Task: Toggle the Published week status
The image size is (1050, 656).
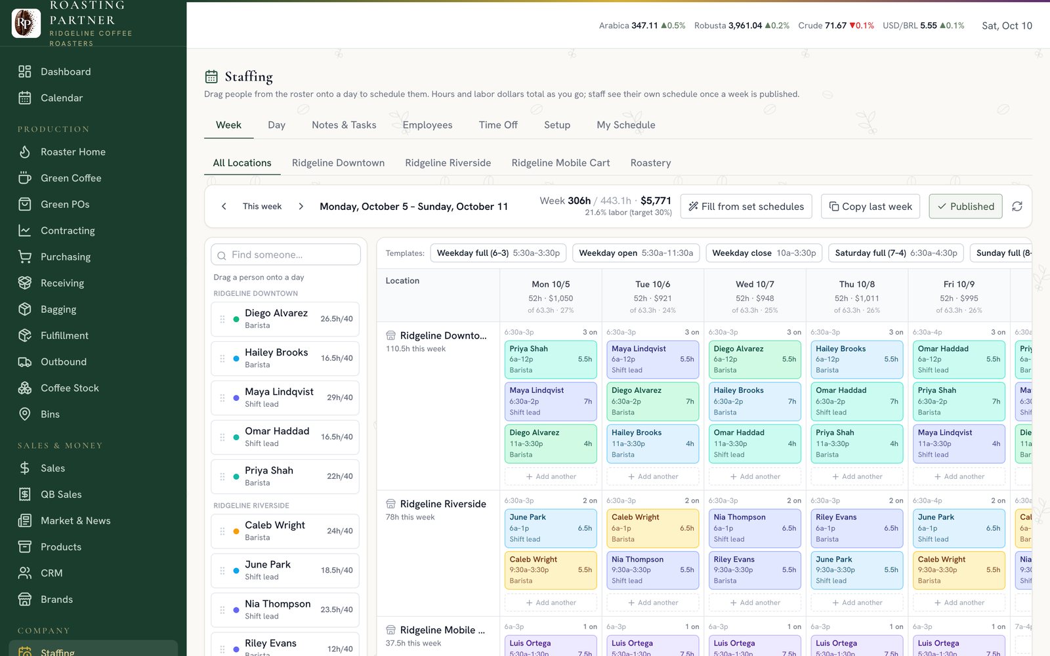Action: point(965,206)
